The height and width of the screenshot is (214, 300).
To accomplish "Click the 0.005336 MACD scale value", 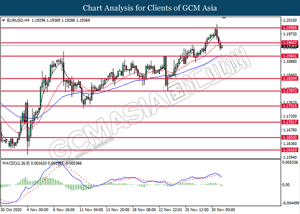I will (290, 162).
